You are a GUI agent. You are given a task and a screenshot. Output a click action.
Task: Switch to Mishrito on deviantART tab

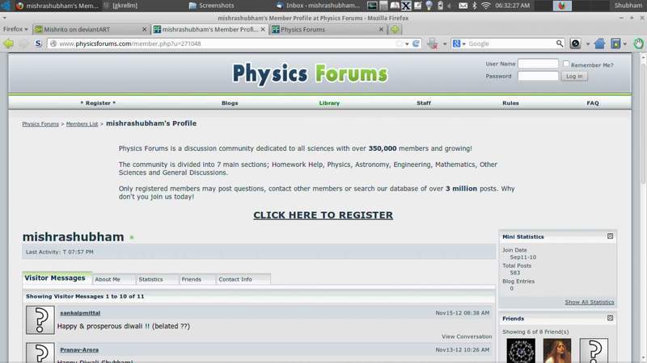coord(91,29)
